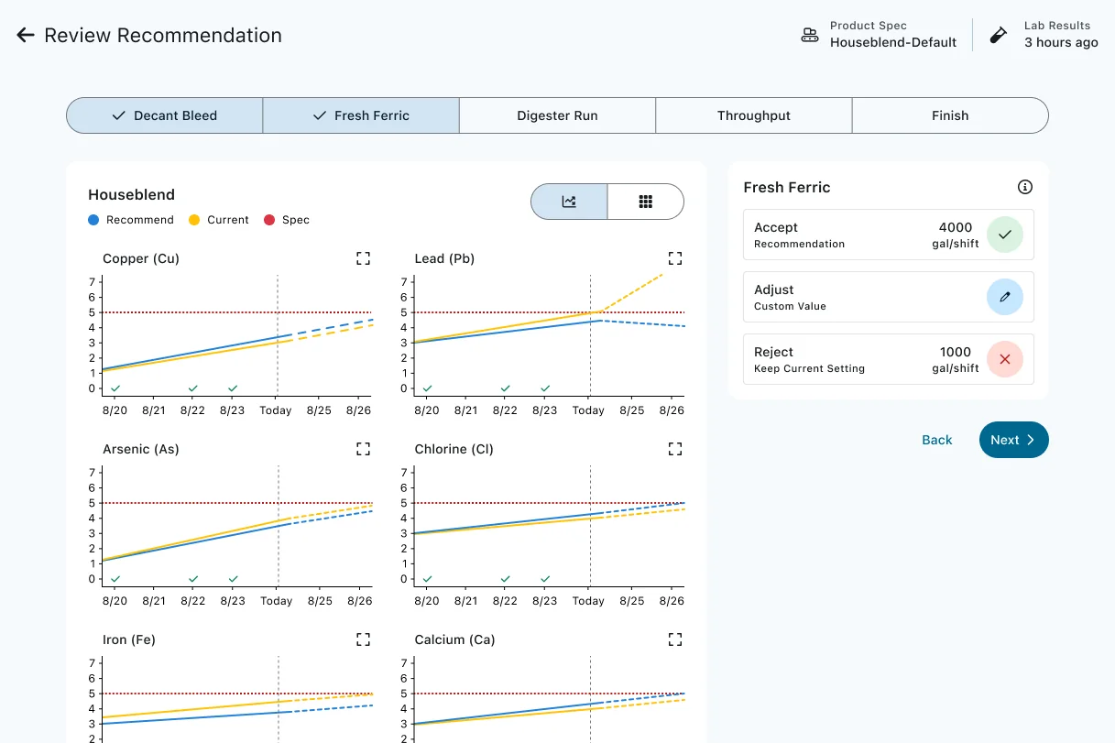Expand the Iron (Fe) chart fullscreen
The width and height of the screenshot is (1115, 743).
coord(363,639)
